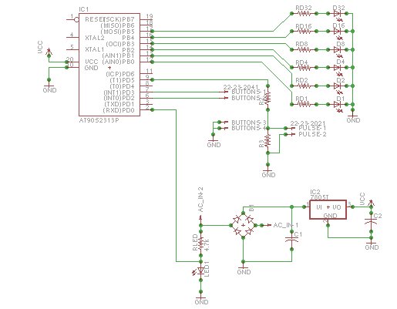The width and height of the screenshot is (397, 309).
Task: Click the BUTTONS-3 connector label
Action: [249, 122]
